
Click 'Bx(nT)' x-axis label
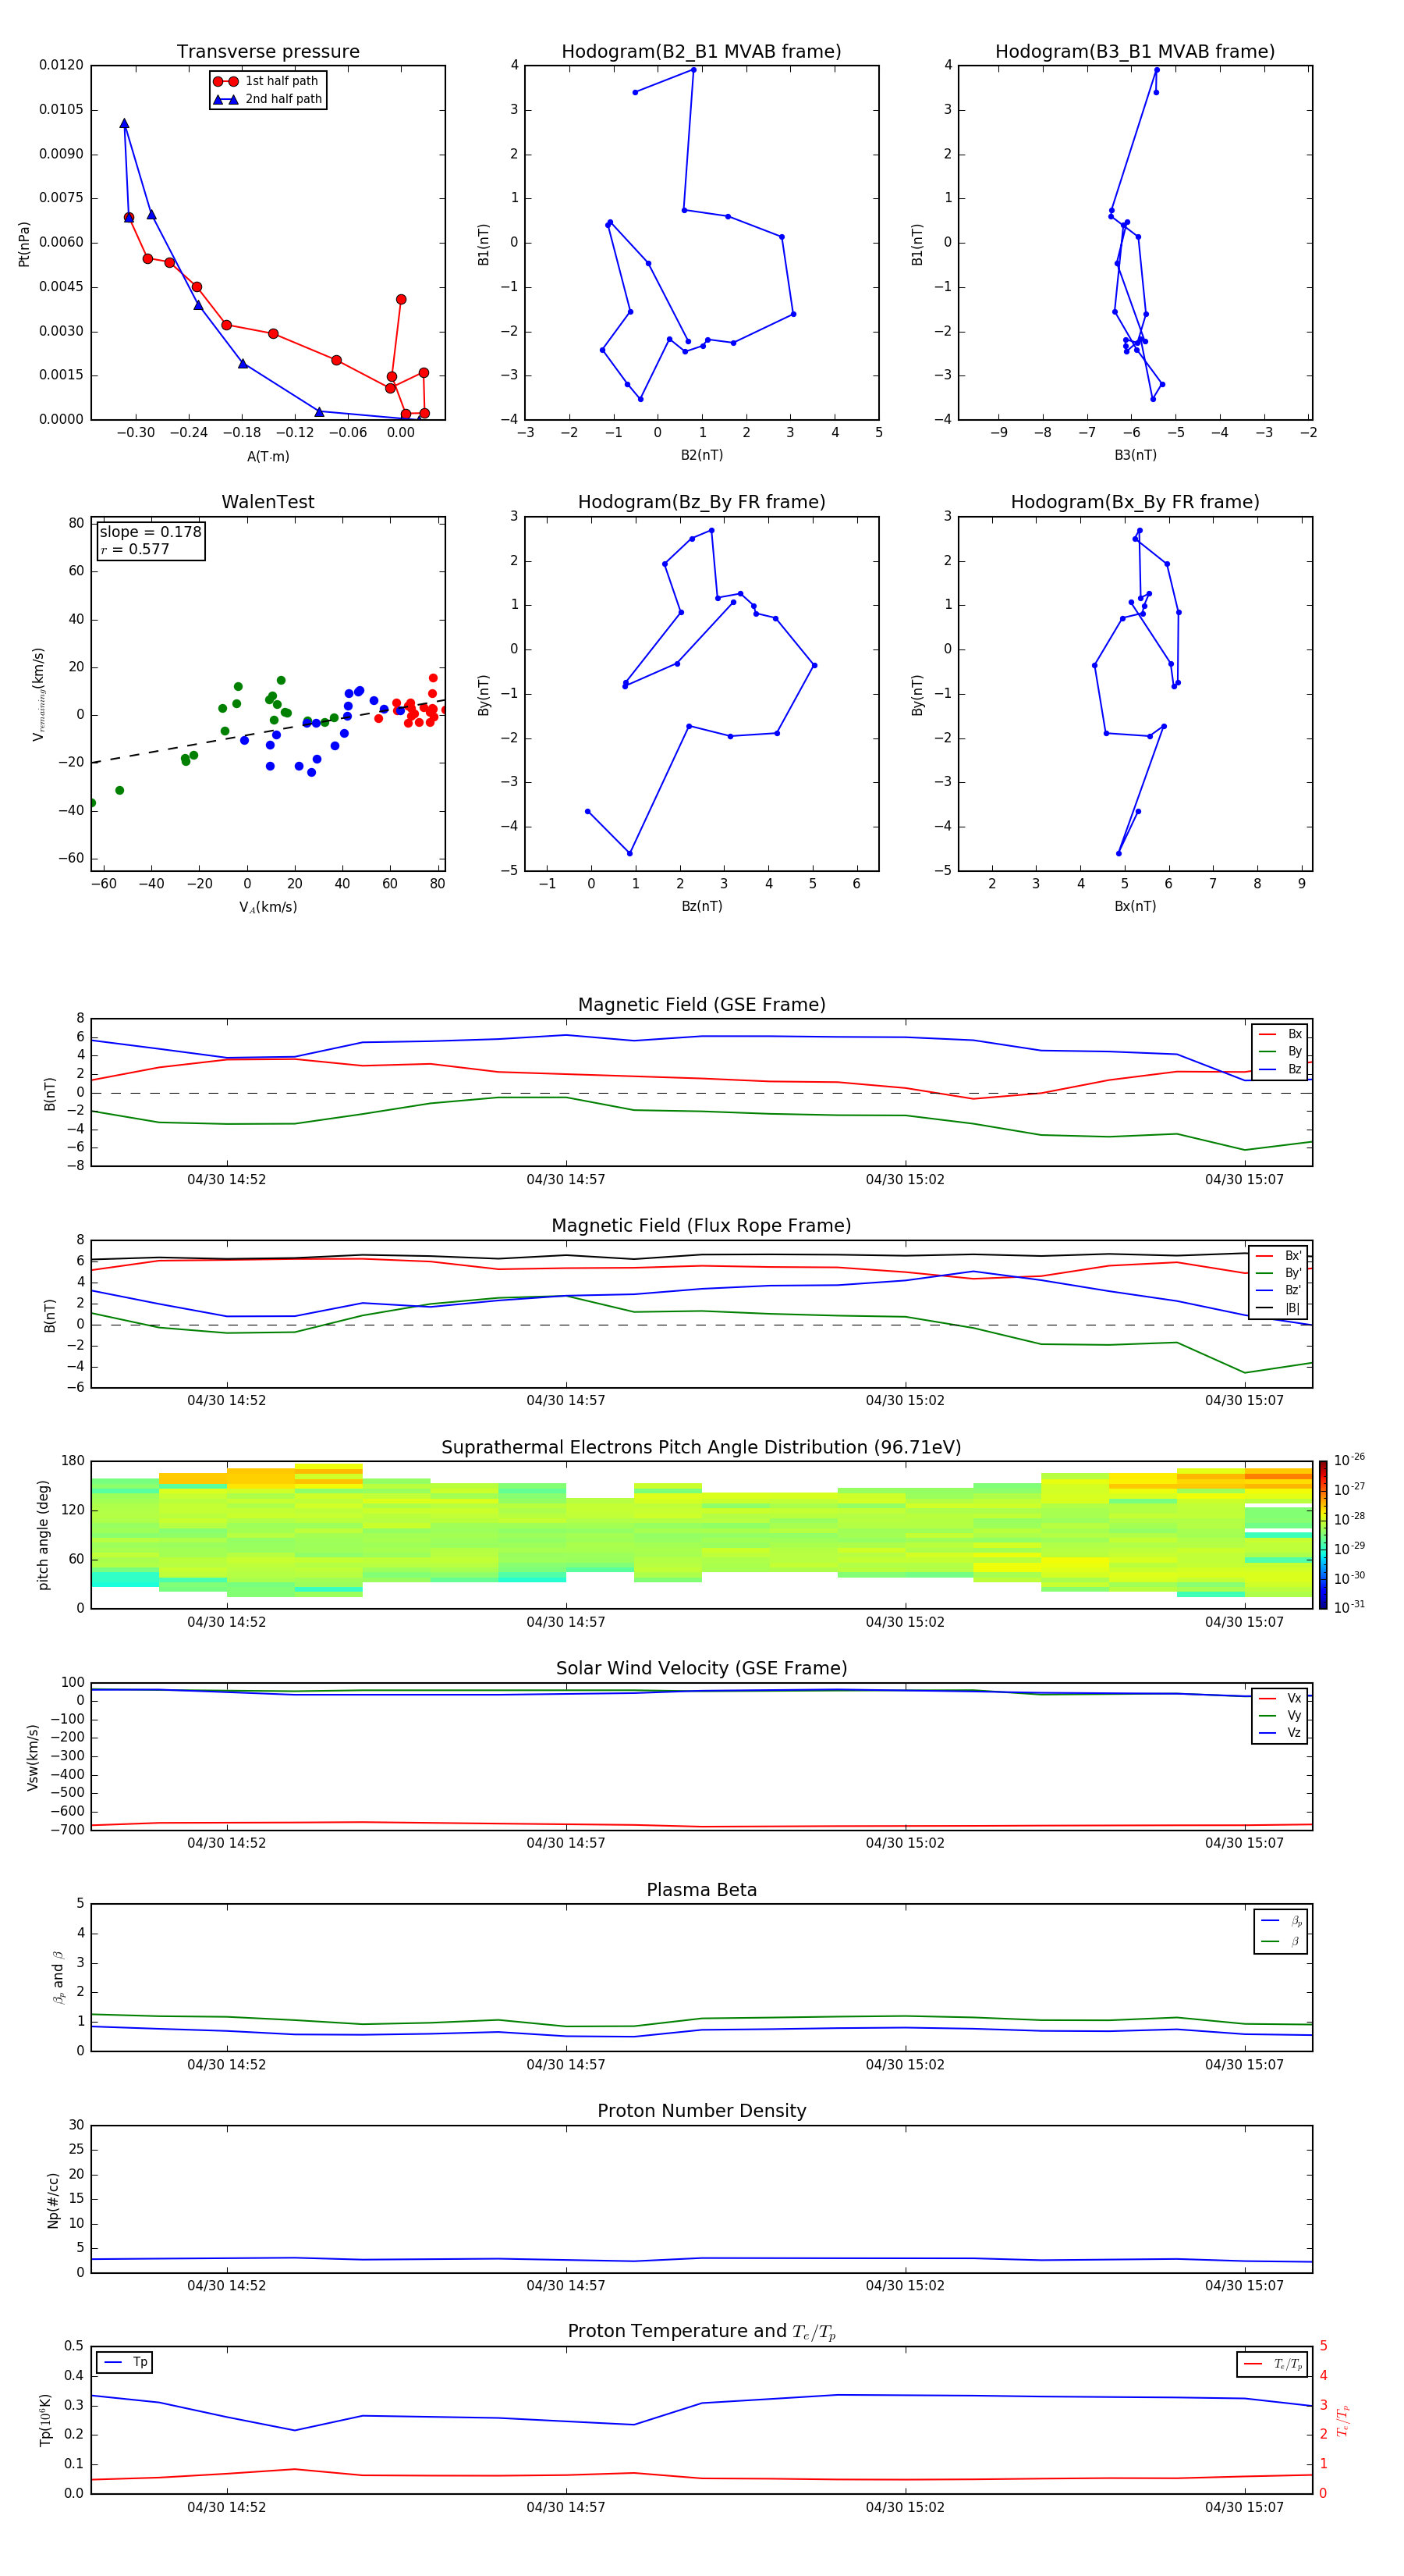[1135, 906]
